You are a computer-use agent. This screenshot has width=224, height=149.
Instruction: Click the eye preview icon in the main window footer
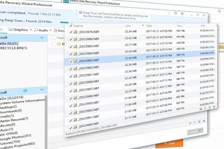tap(190, 123)
